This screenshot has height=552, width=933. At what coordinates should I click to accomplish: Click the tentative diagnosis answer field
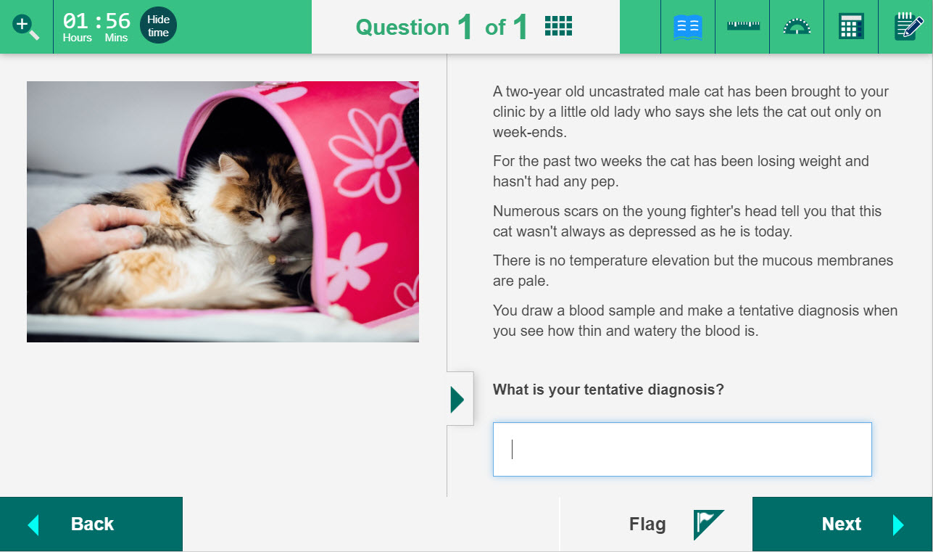pos(681,449)
